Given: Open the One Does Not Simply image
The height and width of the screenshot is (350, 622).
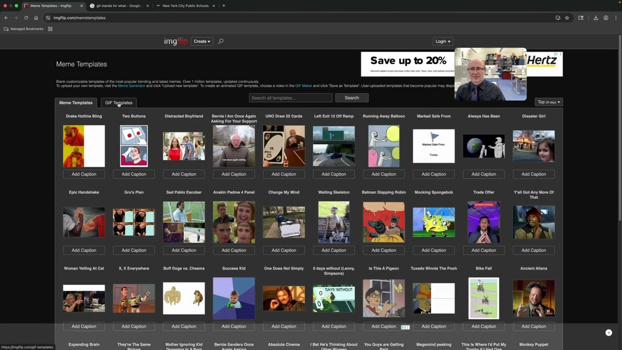Looking at the screenshot, I should click(284, 298).
